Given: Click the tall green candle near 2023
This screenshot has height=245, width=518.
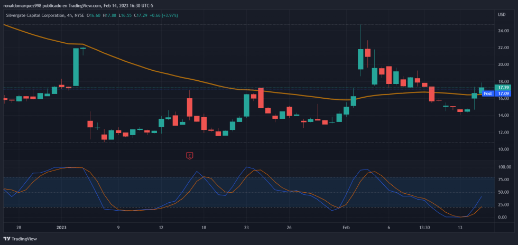Looking at the screenshot, I should (76, 67).
